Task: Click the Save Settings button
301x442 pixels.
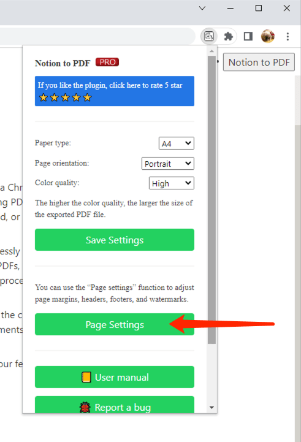Action: point(115,240)
